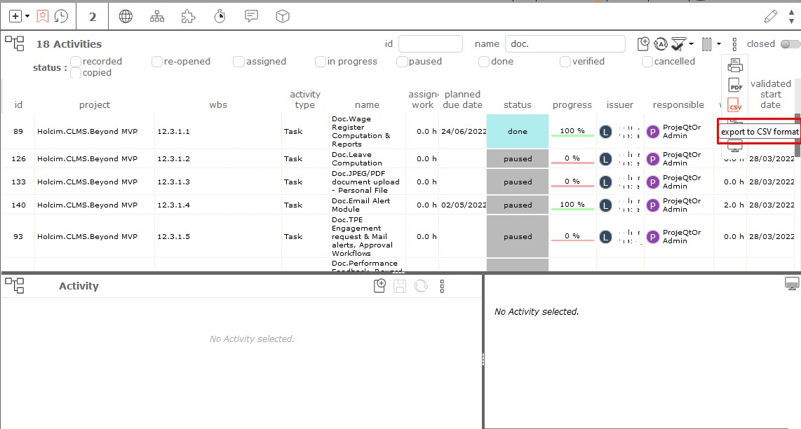801x429 pixels.
Task: Click the history clock icon
Action: click(x=62, y=16)
